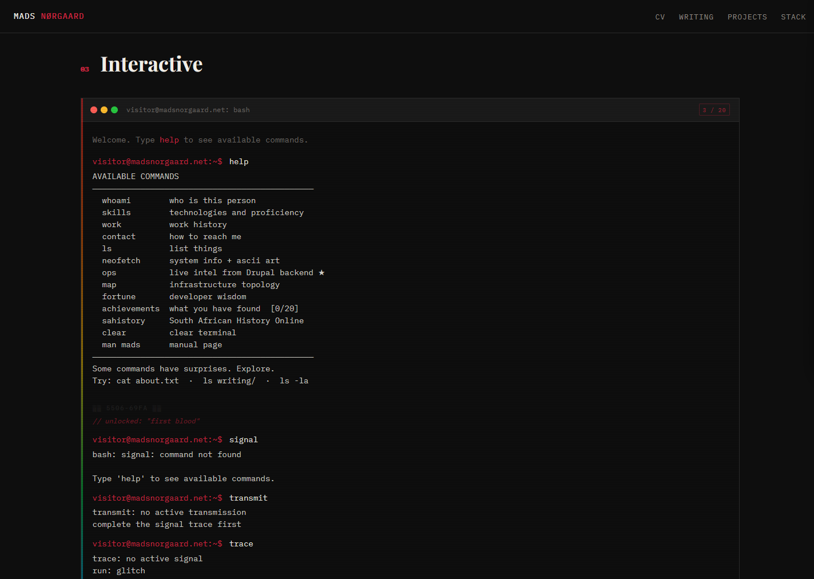This screenshot has width=814, height=579.
Task: Click the 'ls writing/' suggested command
Action: [x=229, y=381]
